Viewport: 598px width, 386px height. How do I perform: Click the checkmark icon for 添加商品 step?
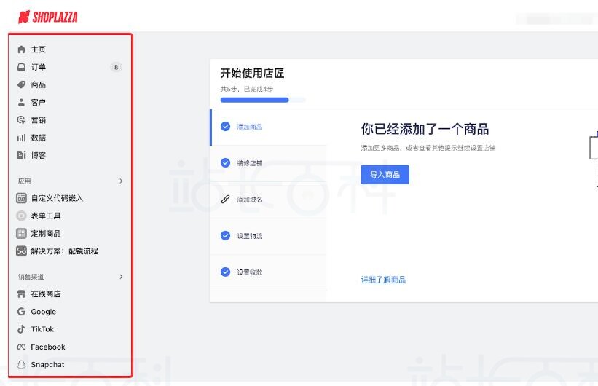tap(225, 126)
